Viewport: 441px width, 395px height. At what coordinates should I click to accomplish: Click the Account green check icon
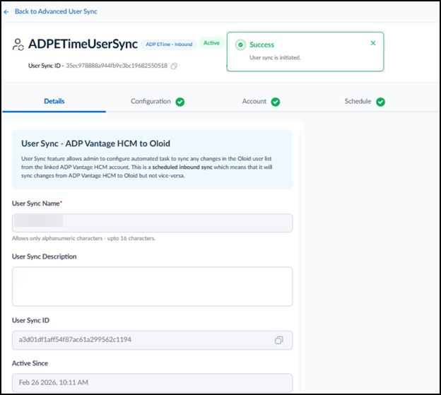[x=276, y=102]
